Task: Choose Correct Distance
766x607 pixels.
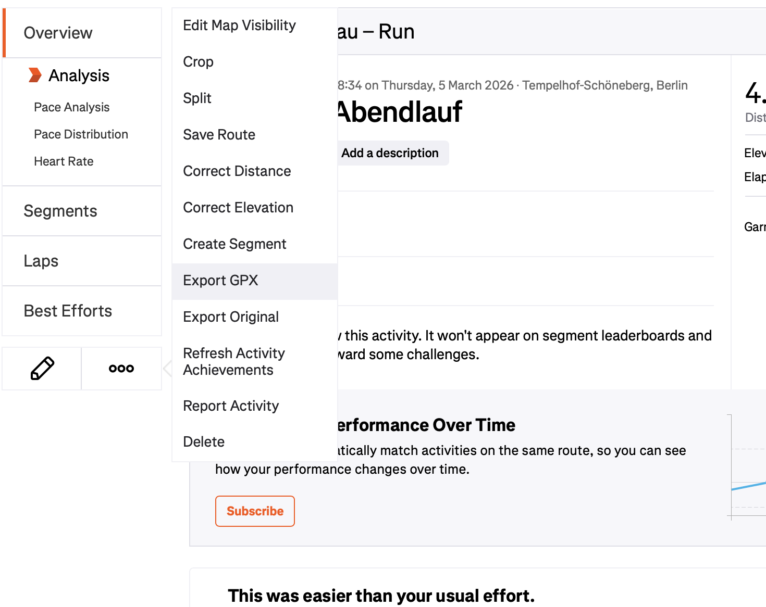Action: coord(237,171)
